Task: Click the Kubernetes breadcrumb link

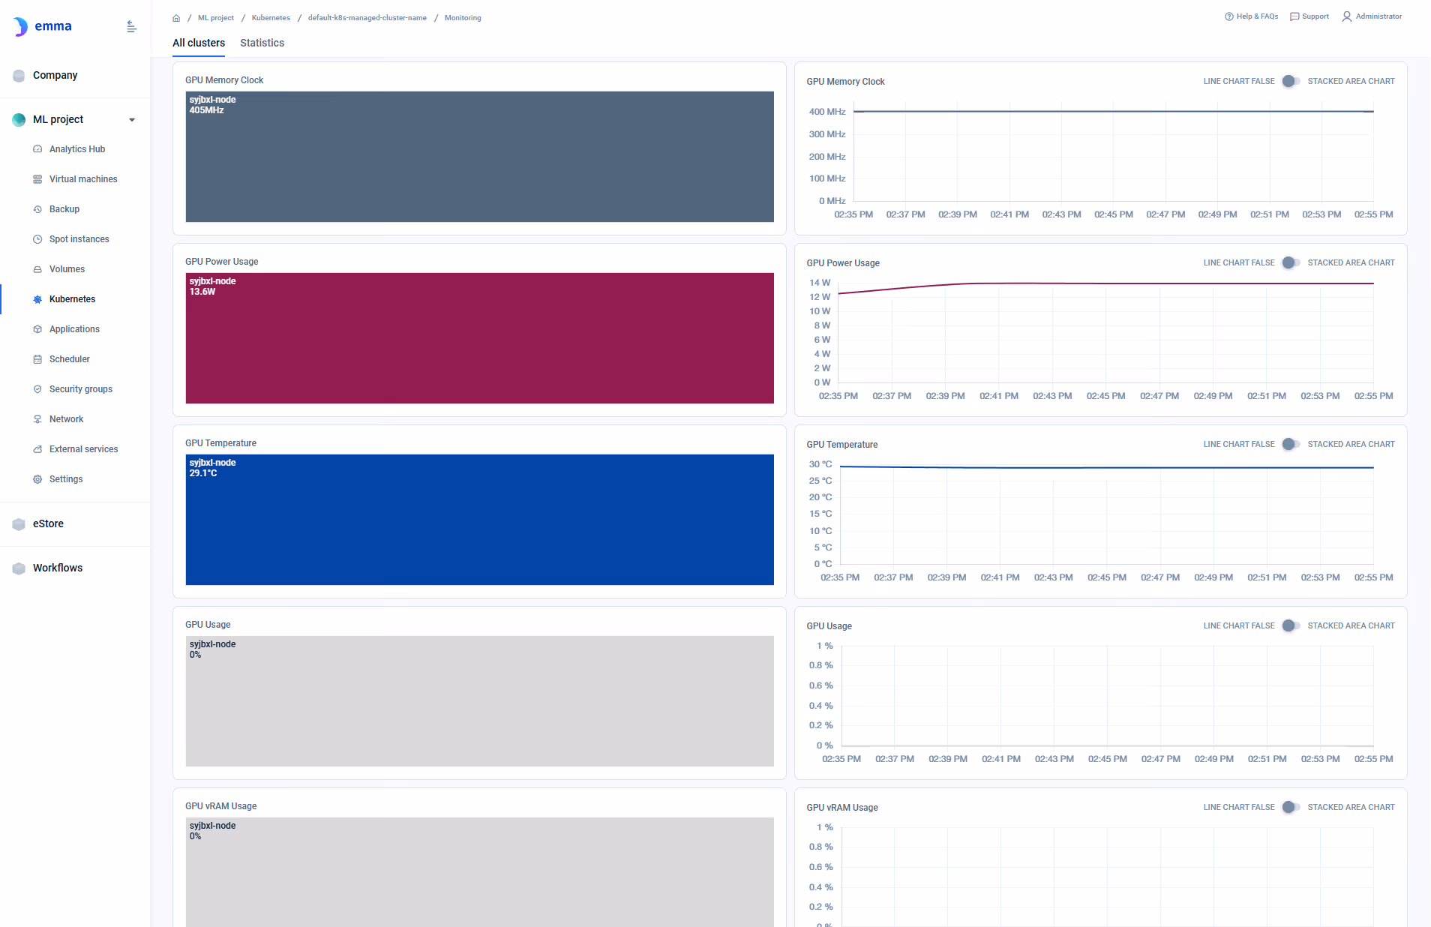Action: coord(271,18)
